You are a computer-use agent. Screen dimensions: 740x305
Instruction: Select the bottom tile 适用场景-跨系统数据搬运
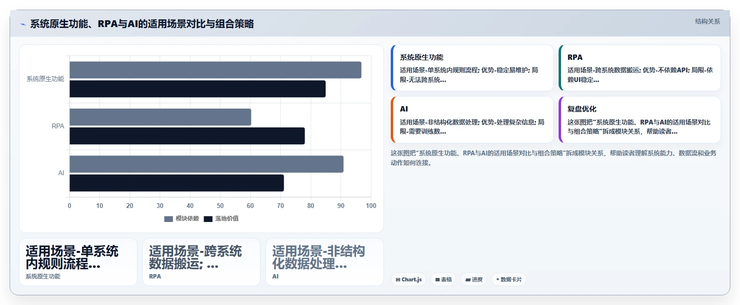[x=201, y=262]
